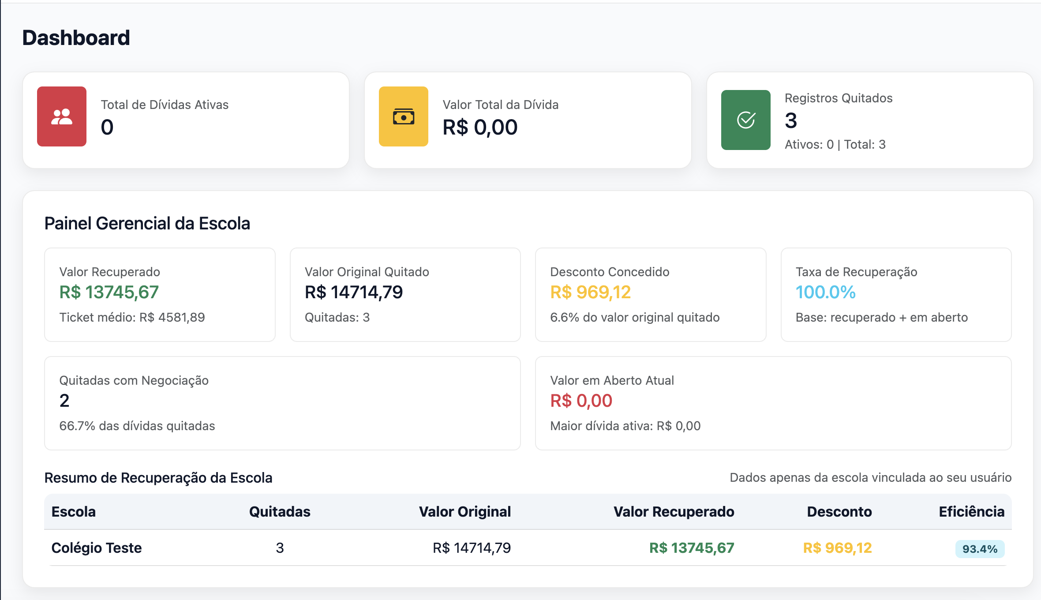Screen dimensions: 1041x600
Task: Click the Valor Total da Dívida label
Action: pos(501,105)
